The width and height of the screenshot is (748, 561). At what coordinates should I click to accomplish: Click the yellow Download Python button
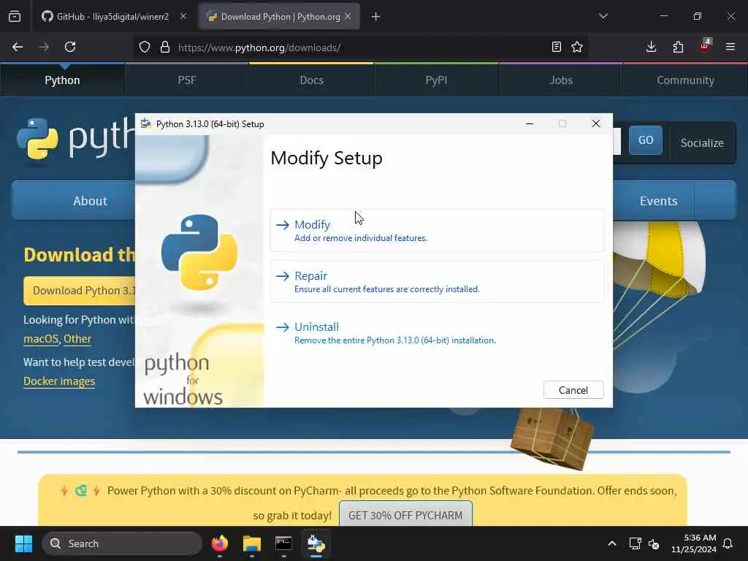(80, 291)
